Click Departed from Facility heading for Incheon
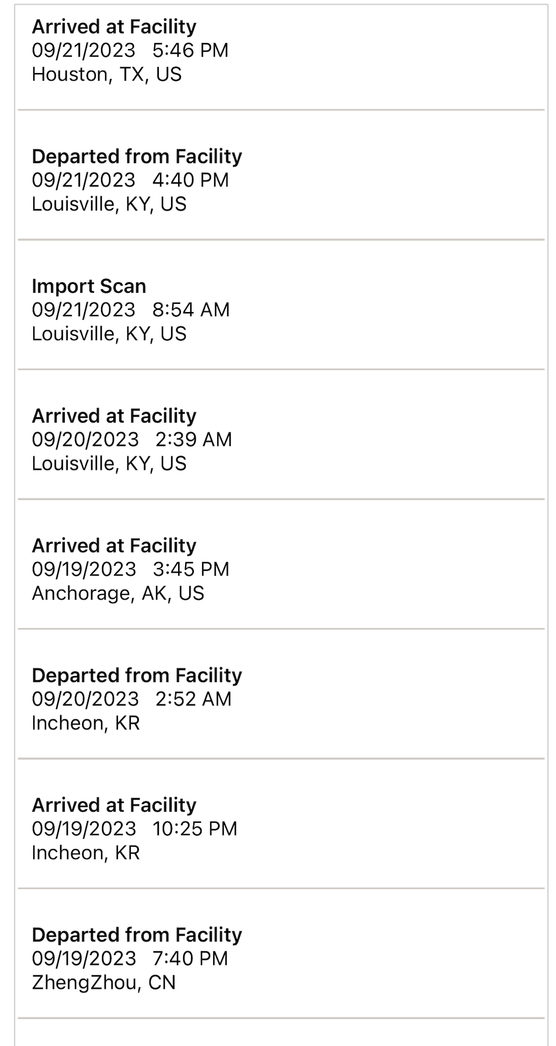556x1046 pixels. pos(137,676)
